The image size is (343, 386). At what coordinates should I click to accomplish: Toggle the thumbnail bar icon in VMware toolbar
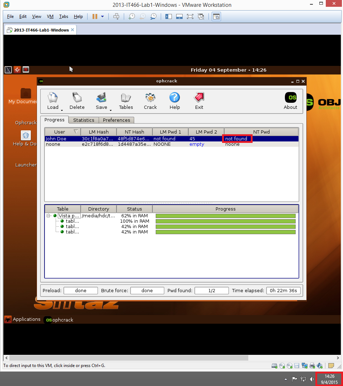179,16
